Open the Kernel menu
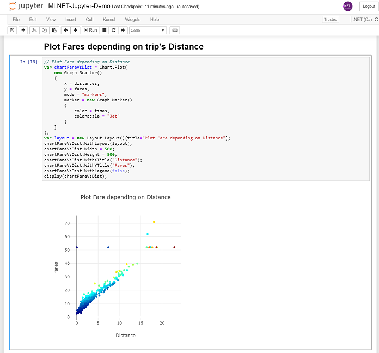 pyautogui.click(x=109, y=20)
